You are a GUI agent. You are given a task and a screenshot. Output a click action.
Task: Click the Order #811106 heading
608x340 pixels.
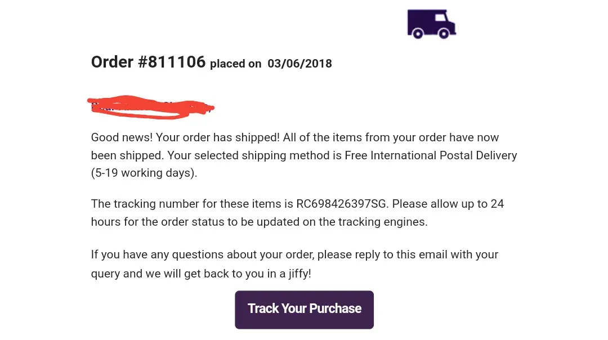click(x=148, y=62)
